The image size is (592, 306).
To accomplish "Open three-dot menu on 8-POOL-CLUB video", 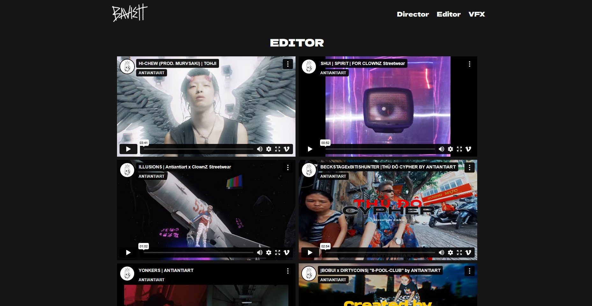I will [x=469, y=271].
